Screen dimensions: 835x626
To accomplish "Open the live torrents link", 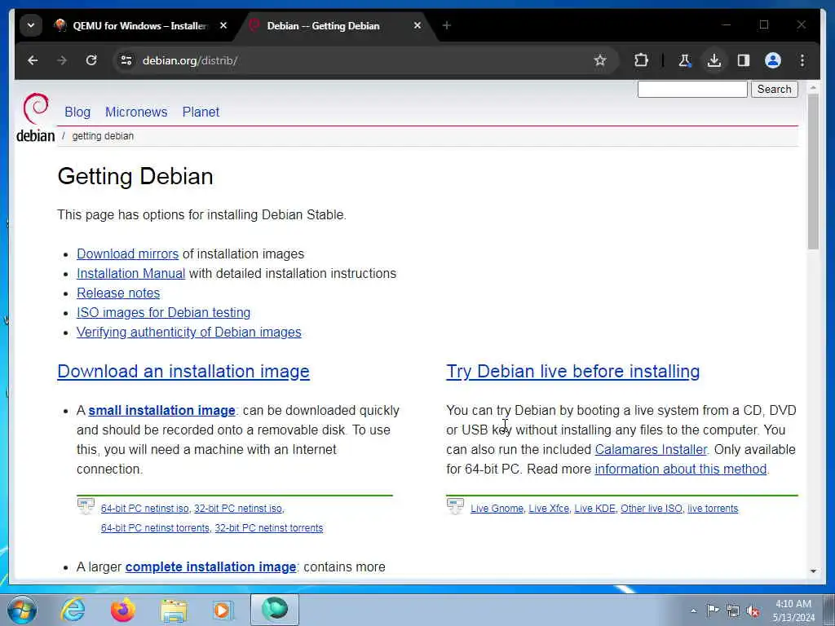I will point(713,509).
